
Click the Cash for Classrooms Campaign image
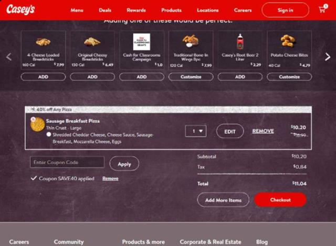tap(142, 42)
